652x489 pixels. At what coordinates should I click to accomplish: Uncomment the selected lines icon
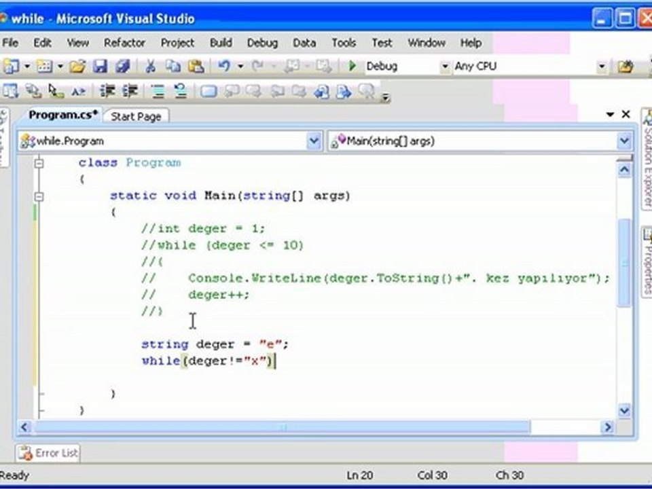(x=180, y=91)
